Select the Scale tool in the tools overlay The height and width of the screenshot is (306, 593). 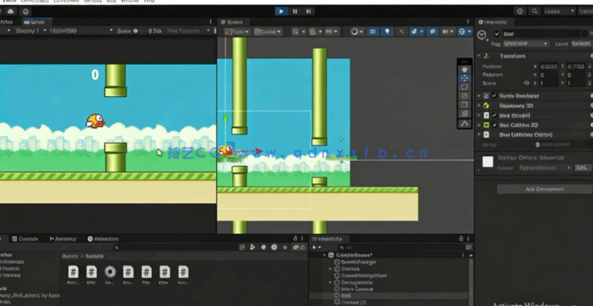464,95
